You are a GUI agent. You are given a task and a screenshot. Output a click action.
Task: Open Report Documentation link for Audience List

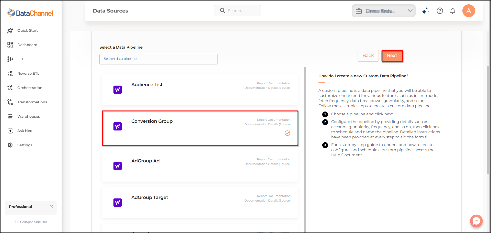pyautogui.click(x=274, y=83)
